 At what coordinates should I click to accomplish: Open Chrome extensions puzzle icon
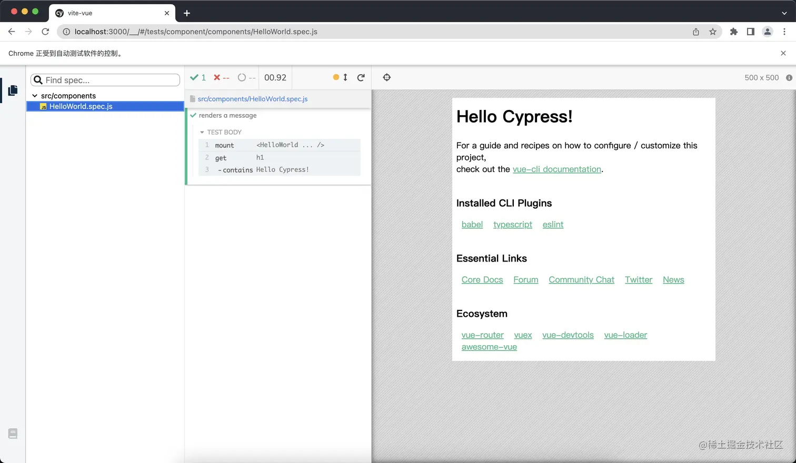coord(734,32)
